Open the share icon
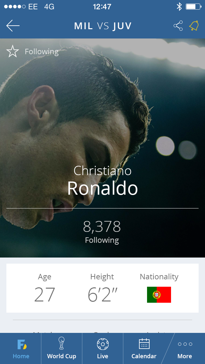Image resolution: width=205 pixels, height=364 pixels. [178, 26]
